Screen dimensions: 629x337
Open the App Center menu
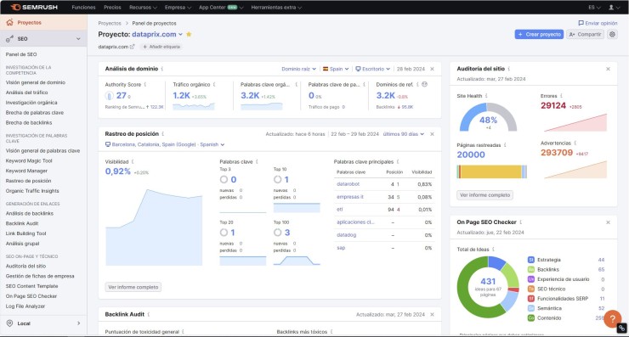[221, 7]
